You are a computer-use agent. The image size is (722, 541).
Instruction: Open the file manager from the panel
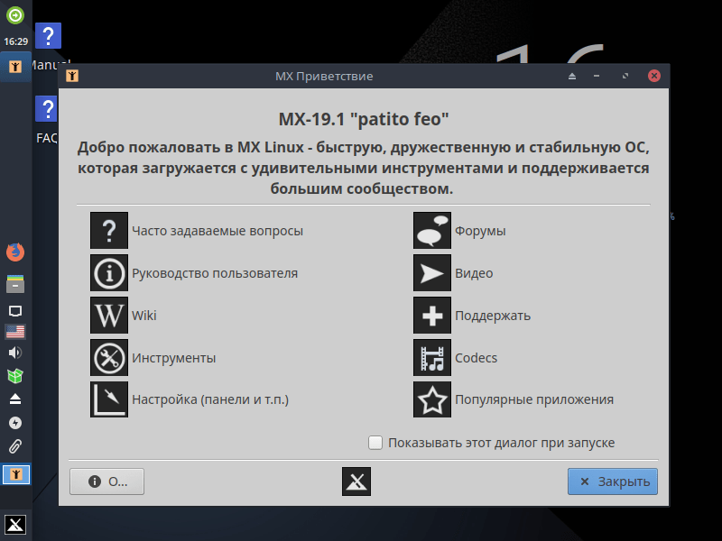point(15,284)
